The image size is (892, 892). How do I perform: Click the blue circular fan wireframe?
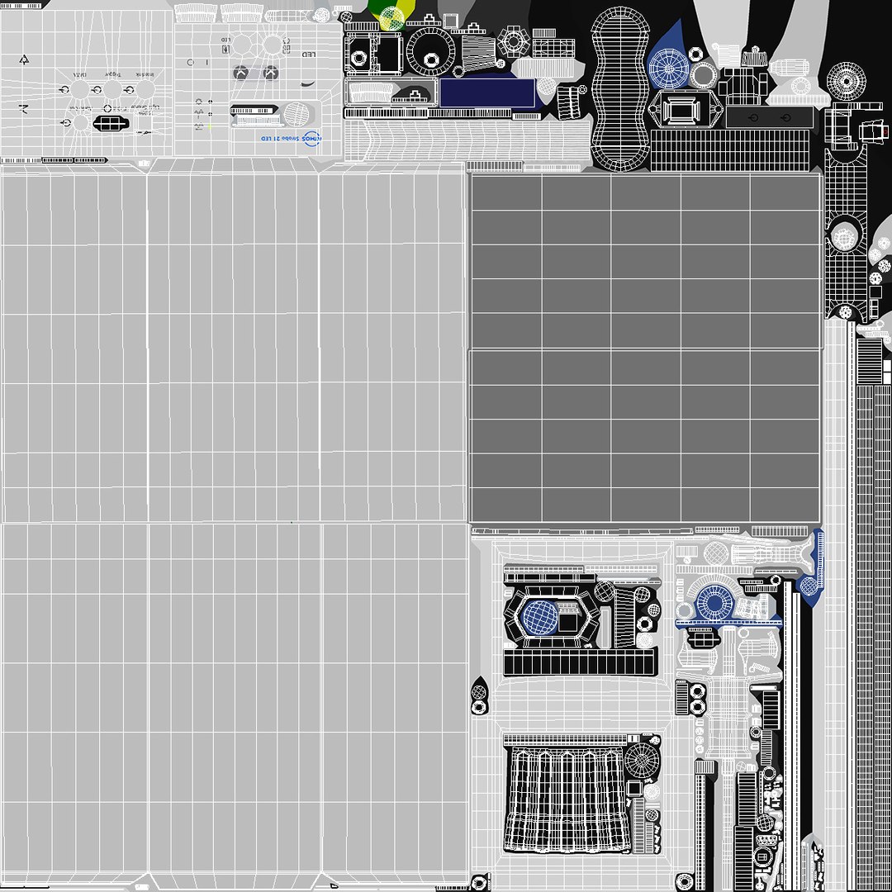pyautogui.click(x=668, y=69)
